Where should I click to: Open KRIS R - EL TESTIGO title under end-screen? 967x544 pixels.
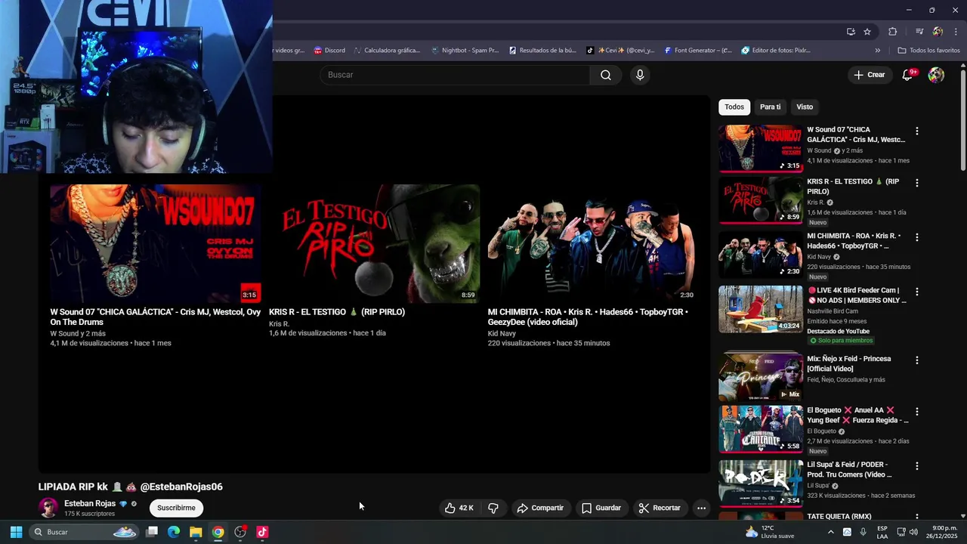click(x=337, y=312)
